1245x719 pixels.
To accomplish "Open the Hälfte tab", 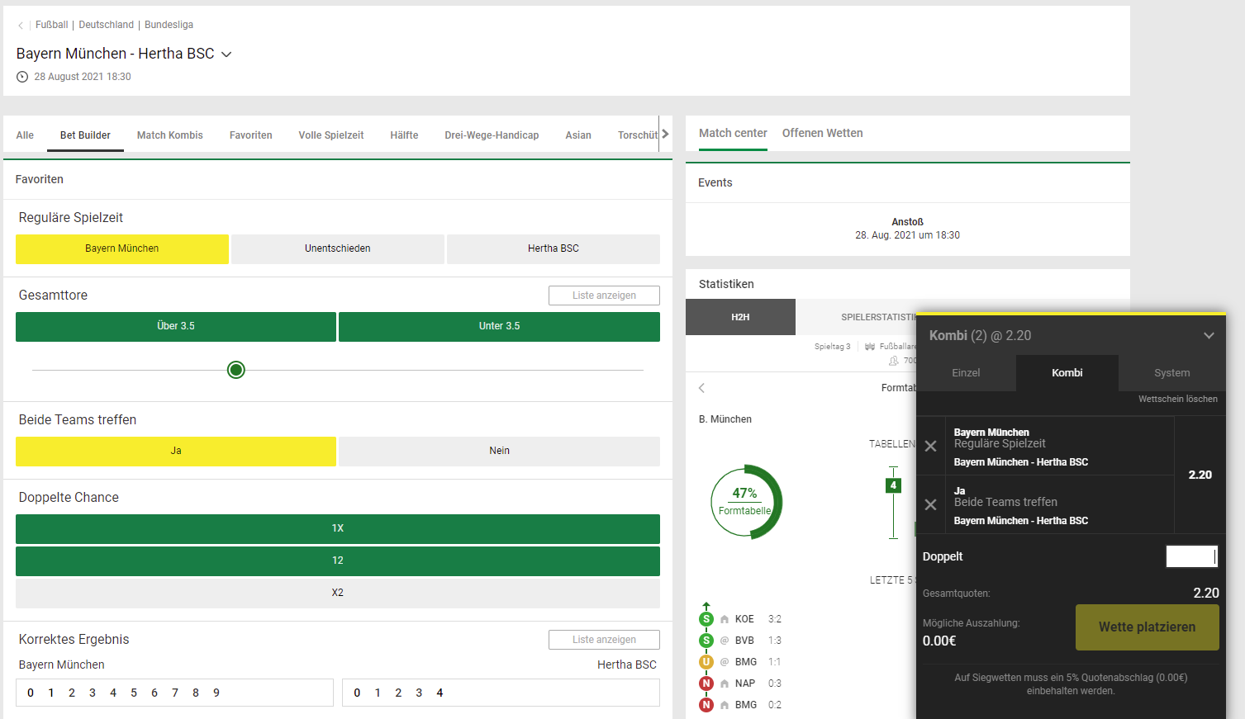I will 404,135.
